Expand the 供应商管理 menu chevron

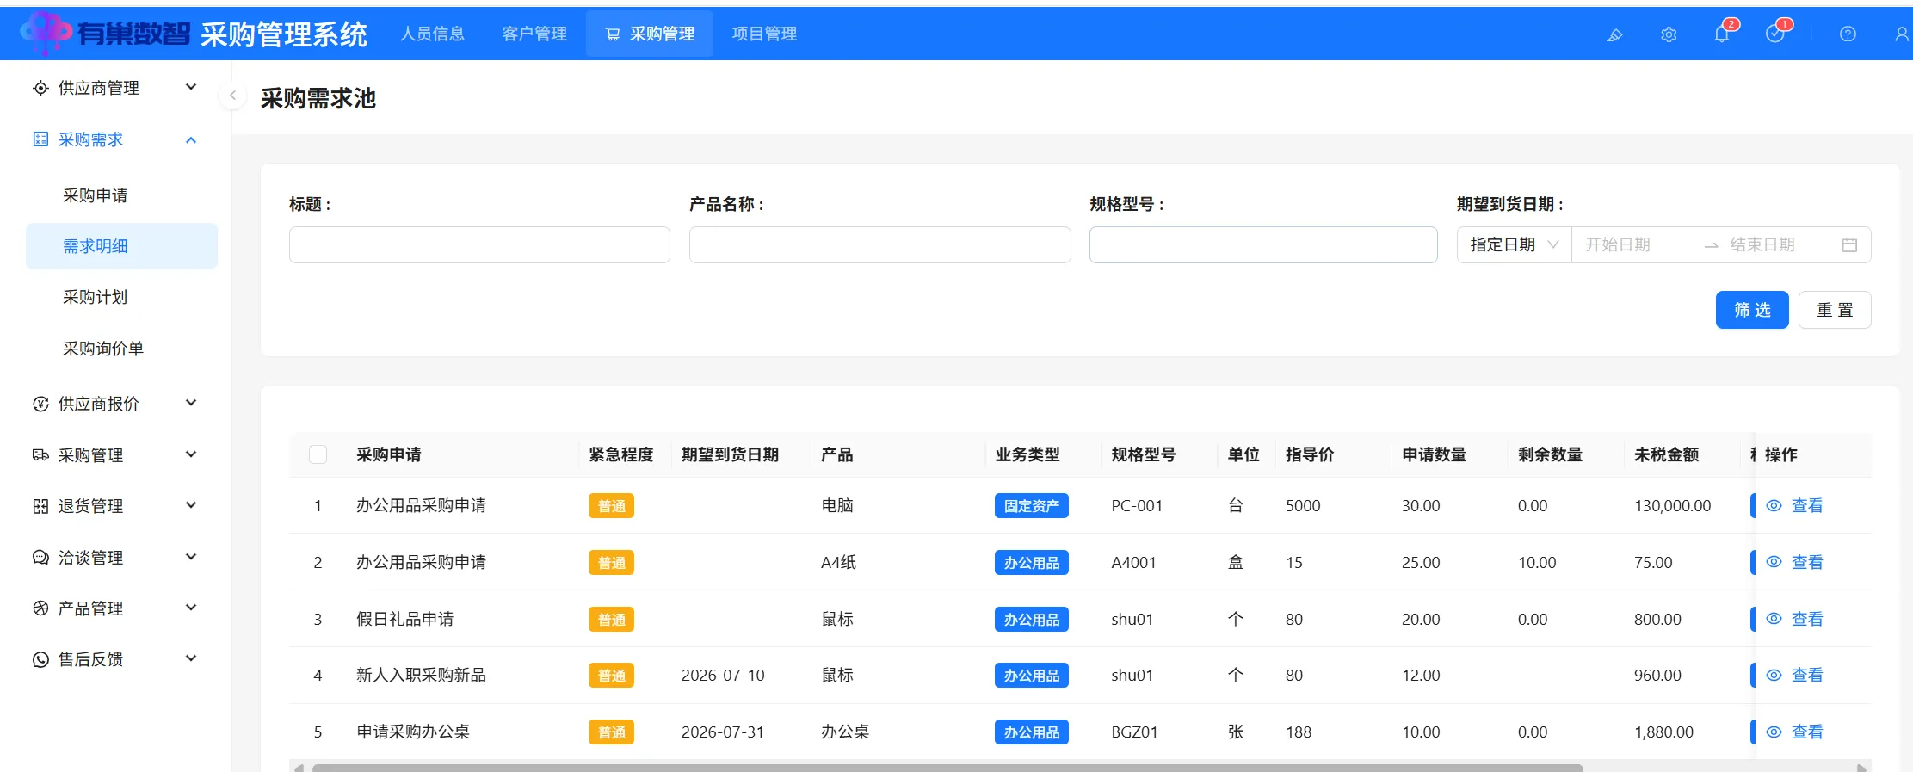[x=191, y=87]
